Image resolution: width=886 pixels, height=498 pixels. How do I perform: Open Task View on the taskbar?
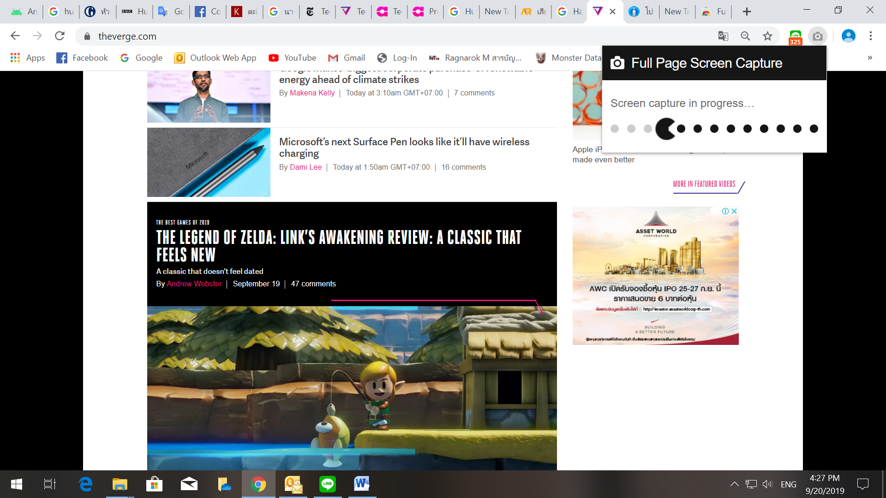tap(49, 484)
